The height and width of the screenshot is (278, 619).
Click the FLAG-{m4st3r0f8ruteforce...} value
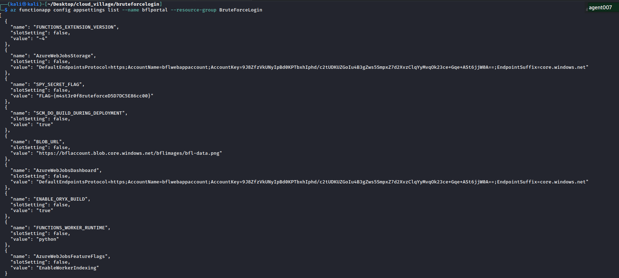click(x=95, y=96)
